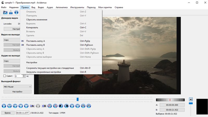208x117 pixels.
Task: Expand the video output Copy dropdown
Action: [11, 40]
